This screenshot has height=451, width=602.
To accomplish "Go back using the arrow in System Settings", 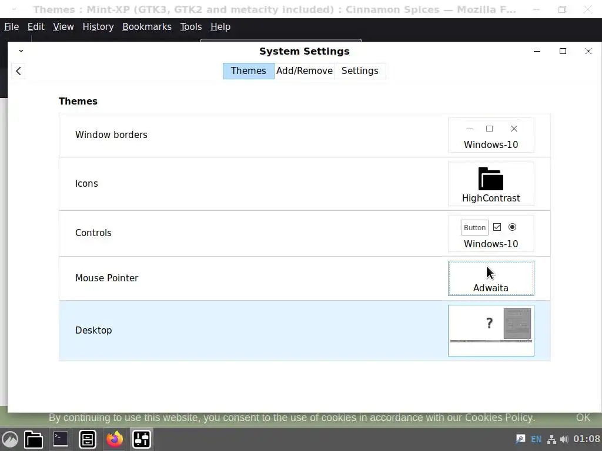I will point(18,71).
